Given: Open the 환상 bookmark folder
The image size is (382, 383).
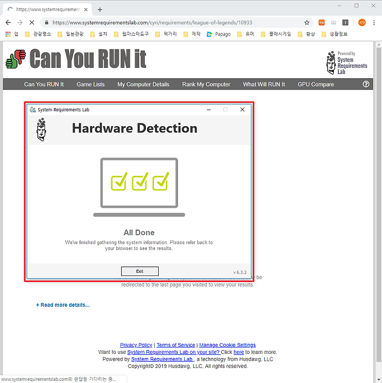Looking at the screenshot, I should 306,34.
